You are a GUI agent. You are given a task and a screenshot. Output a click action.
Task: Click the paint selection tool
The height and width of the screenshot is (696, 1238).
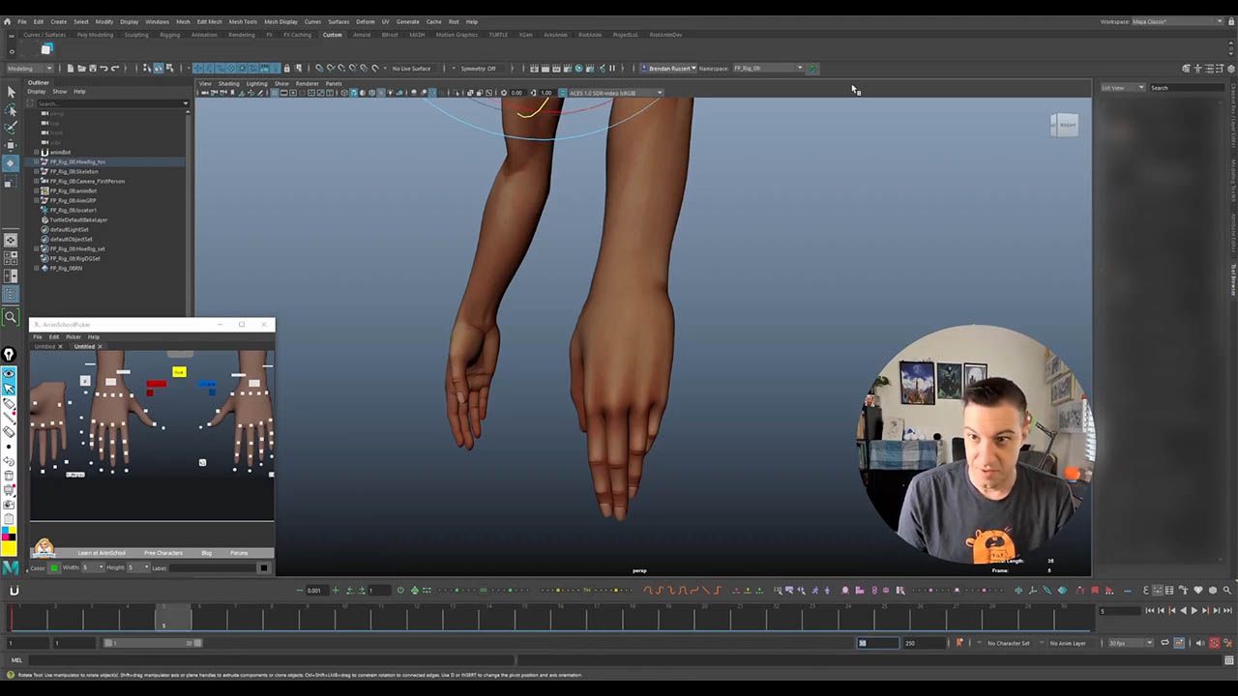(x=11, y=128)
